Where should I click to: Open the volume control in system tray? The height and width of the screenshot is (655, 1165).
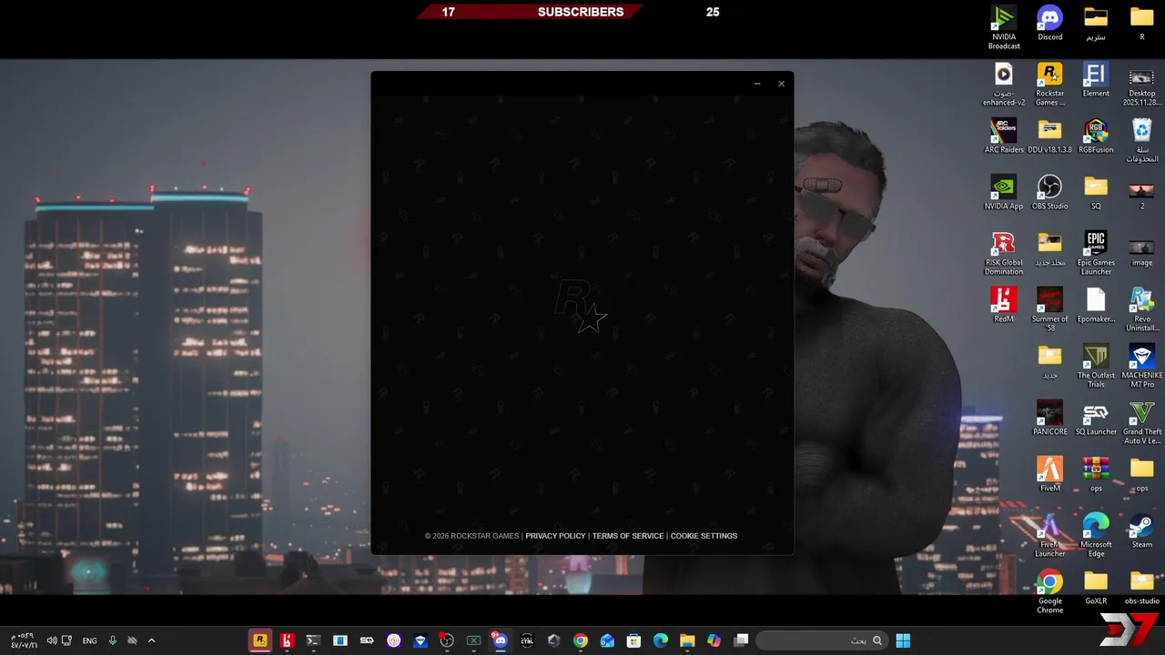pyautogui.click(x=51, y=640)
